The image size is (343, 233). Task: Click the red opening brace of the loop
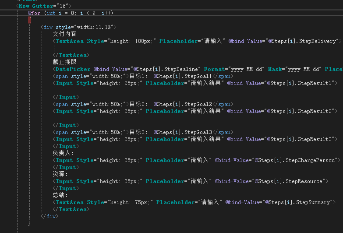29,20
